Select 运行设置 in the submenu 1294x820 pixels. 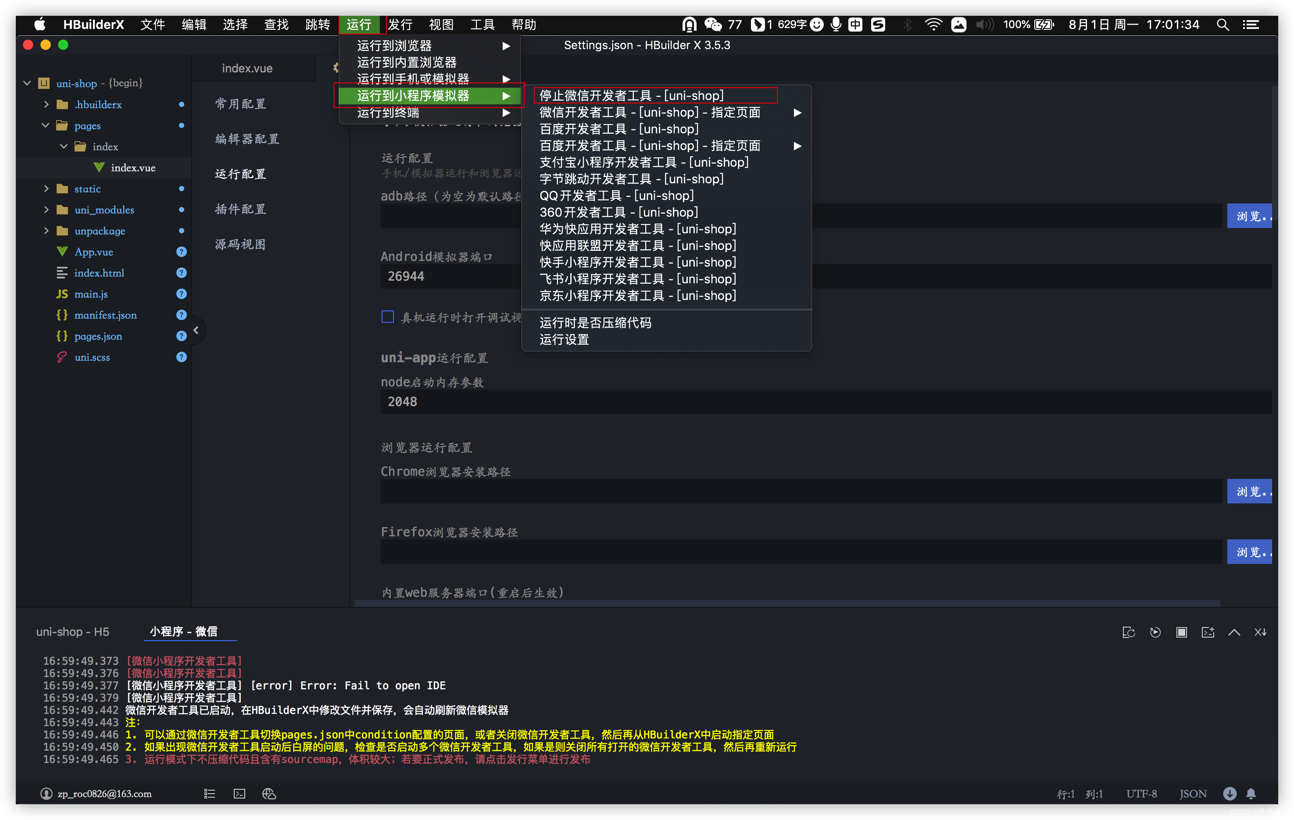(666, 339)
